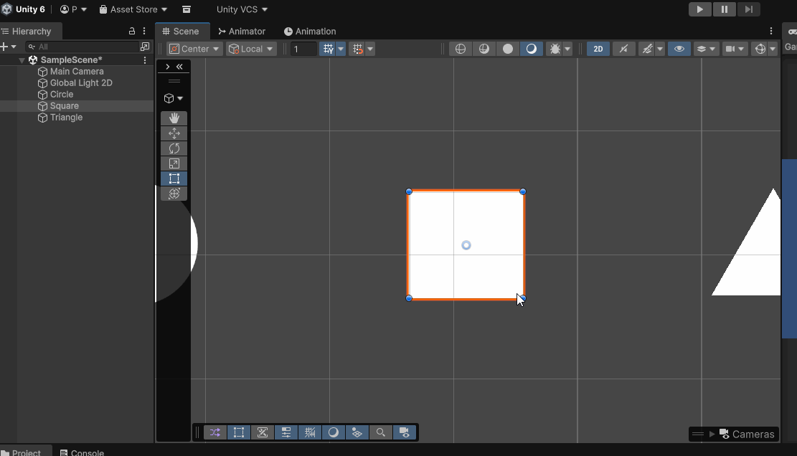Toggle the Orientation overlay video-eye icon
This screenshot has width=797, height=456.
pyautogui.click(x=405, y=432)
